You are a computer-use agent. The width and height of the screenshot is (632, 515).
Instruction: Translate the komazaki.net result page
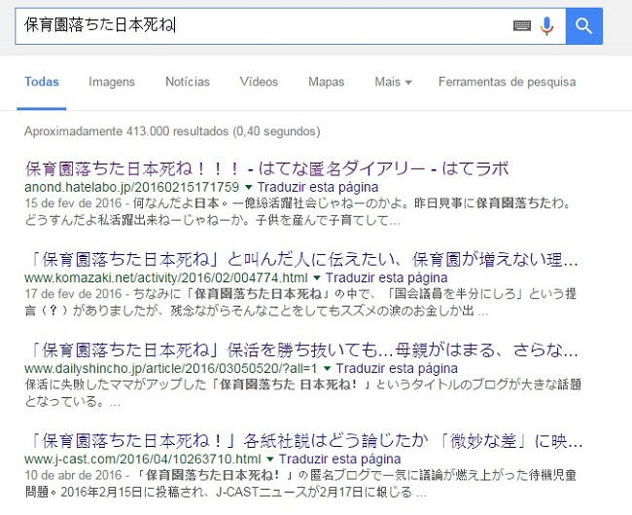387,278
